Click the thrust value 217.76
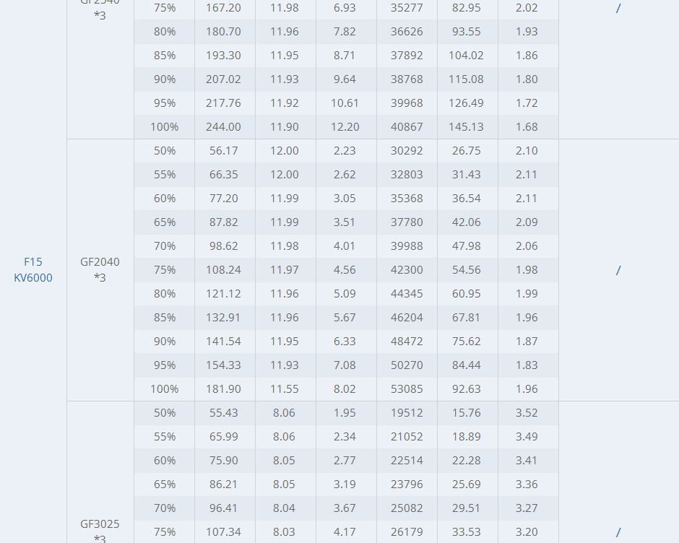The image size is (679, 543). 223,103
